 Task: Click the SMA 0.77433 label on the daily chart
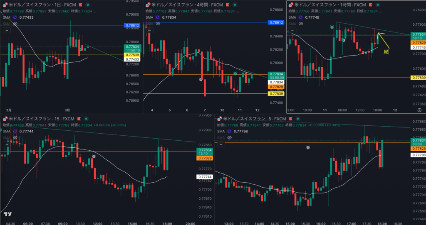(26, 17)
